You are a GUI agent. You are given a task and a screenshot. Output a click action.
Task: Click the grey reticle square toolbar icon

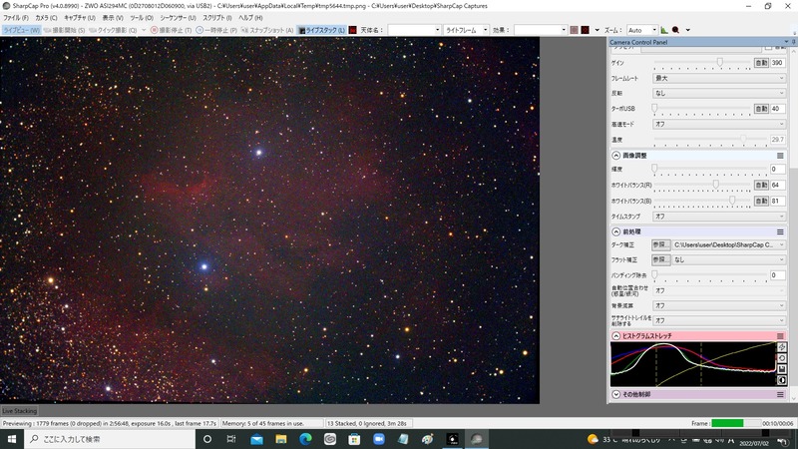pos(575,30)
